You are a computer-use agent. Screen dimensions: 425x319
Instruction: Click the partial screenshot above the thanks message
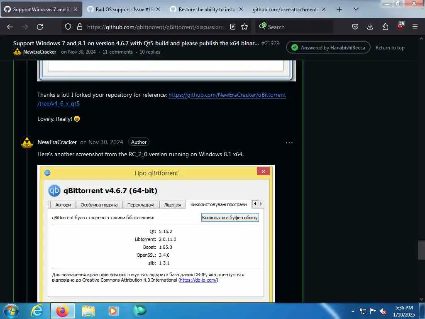[166, 71]
